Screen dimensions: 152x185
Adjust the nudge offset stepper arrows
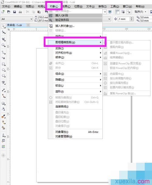[132, 19]
